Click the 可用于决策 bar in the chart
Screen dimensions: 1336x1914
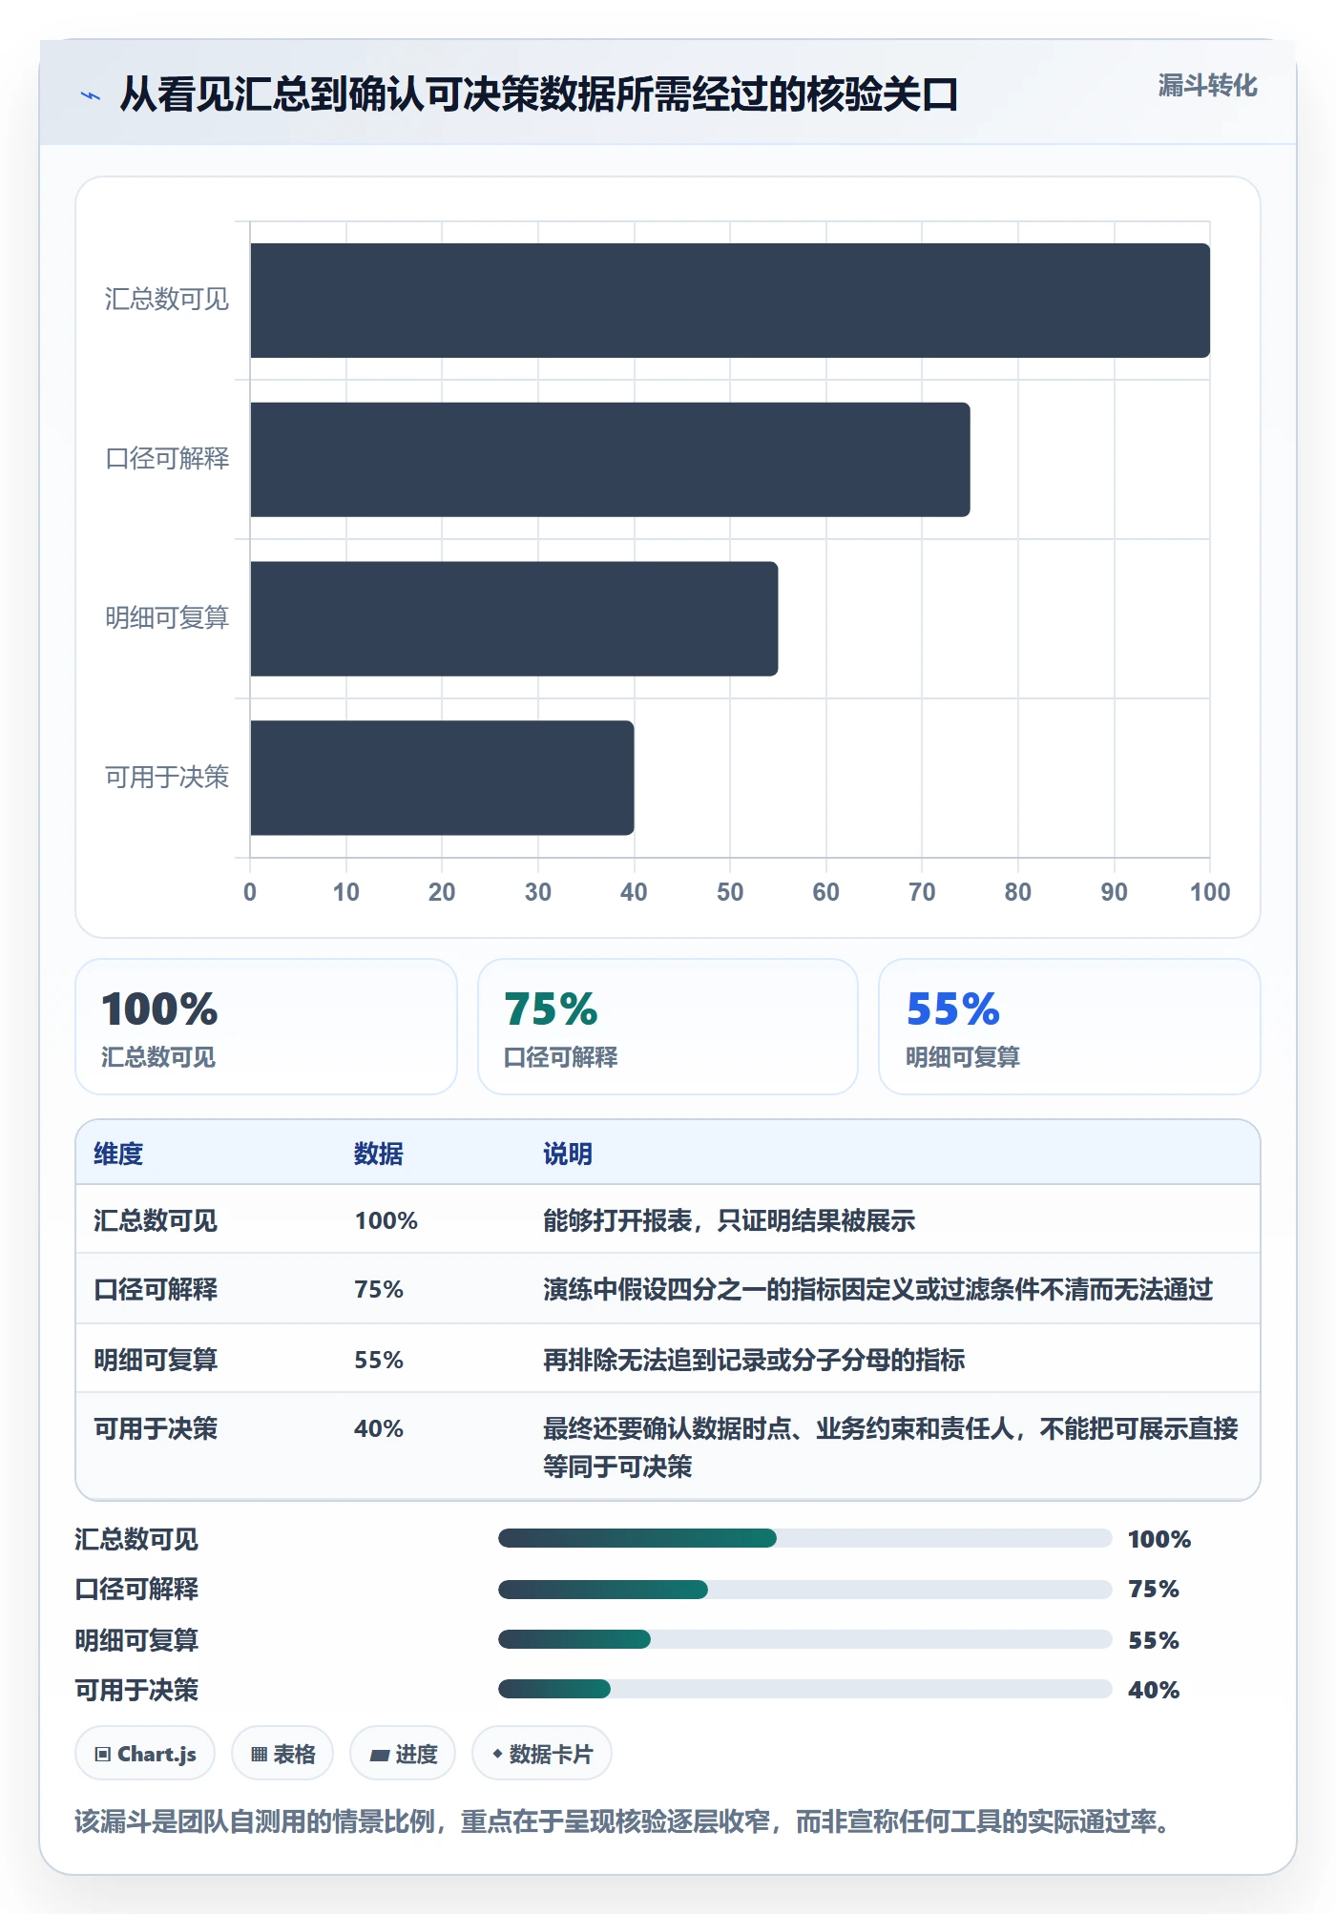click(442, 778)
